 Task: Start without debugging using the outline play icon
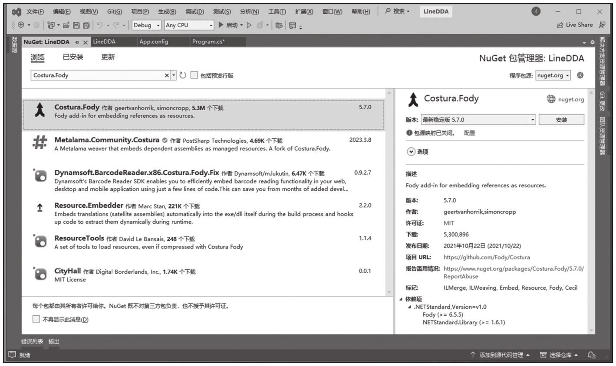(x=249, y=25)
